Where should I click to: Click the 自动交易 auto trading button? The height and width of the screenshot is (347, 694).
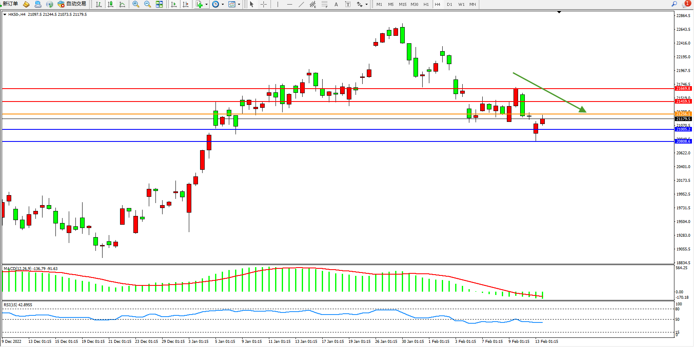point(72,4)
